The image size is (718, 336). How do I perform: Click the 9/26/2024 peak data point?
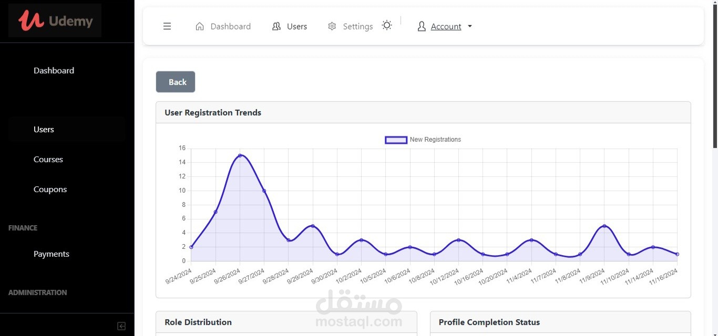[240, 155]
